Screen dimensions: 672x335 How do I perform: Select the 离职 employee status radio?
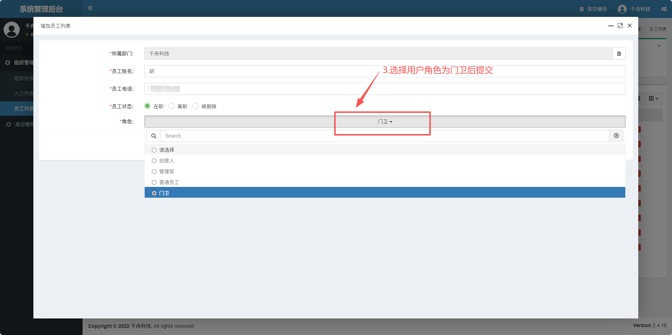click(x=172, y=106)
